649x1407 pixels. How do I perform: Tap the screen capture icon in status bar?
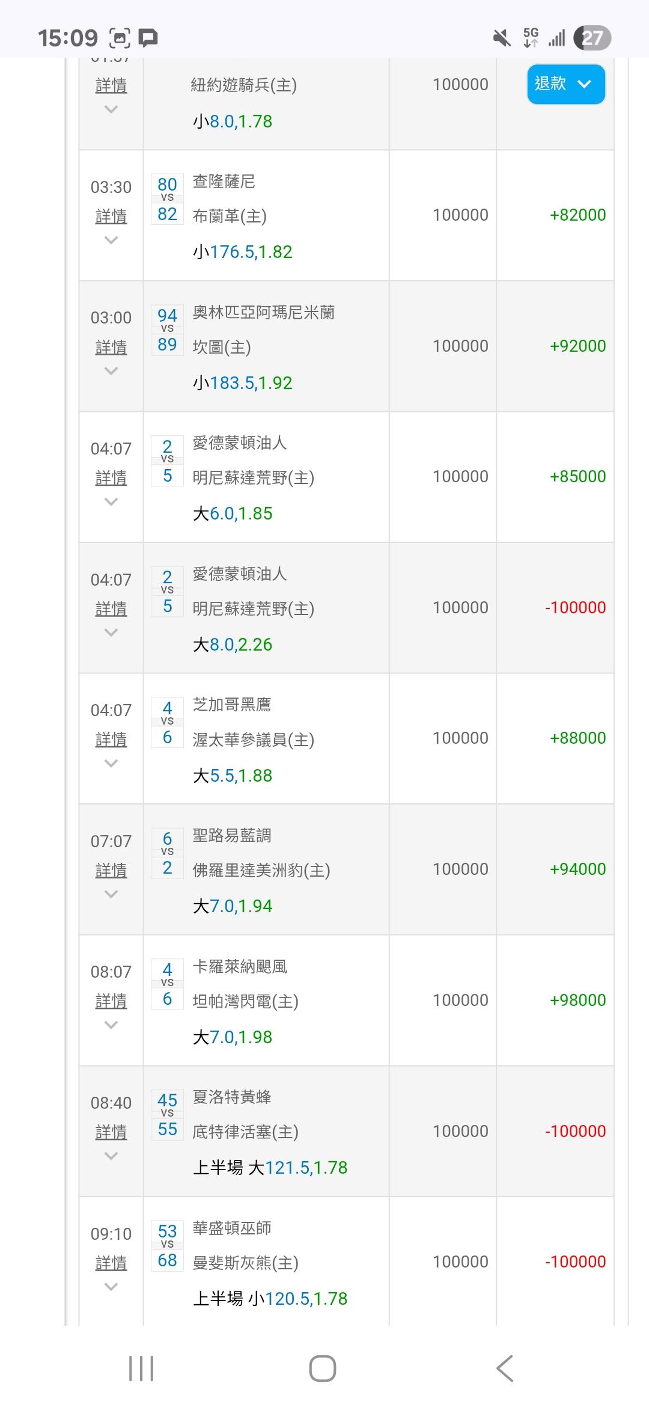coord(120,38)
